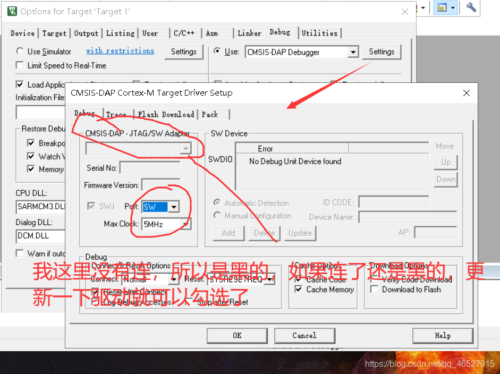
Task: Select the Use Simulator radio button
Action: click(20, 51)
